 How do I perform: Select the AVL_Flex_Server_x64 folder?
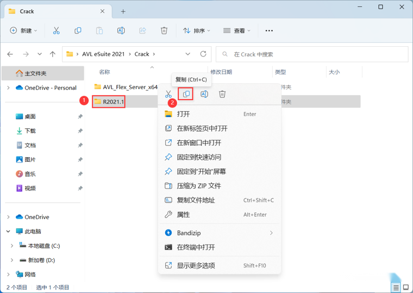pos(126,87)
